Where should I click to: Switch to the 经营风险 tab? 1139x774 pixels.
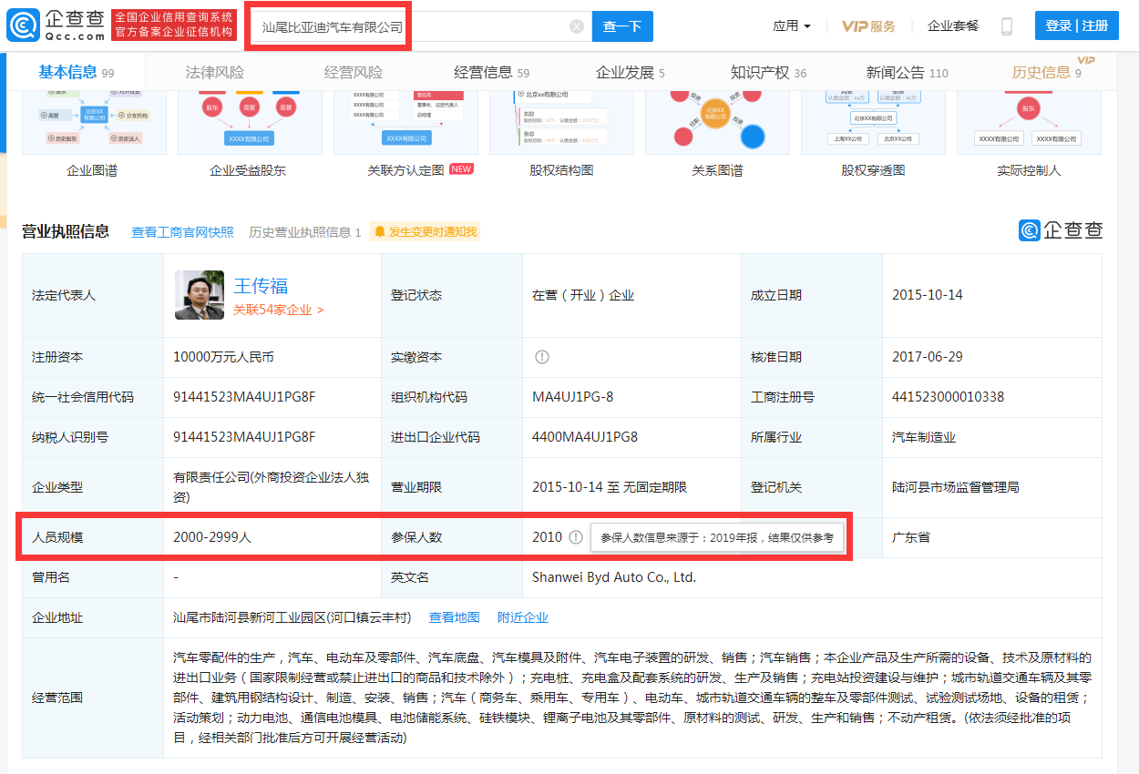coord(354,73)
